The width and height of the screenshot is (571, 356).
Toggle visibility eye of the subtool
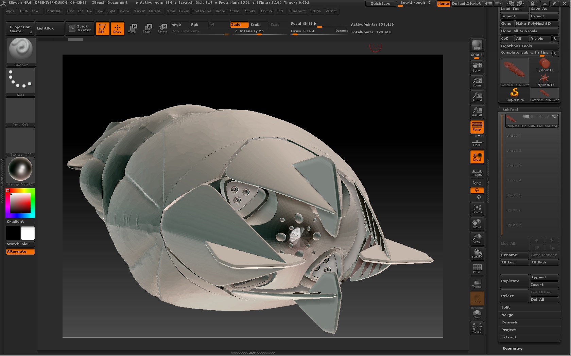(555, 117)
